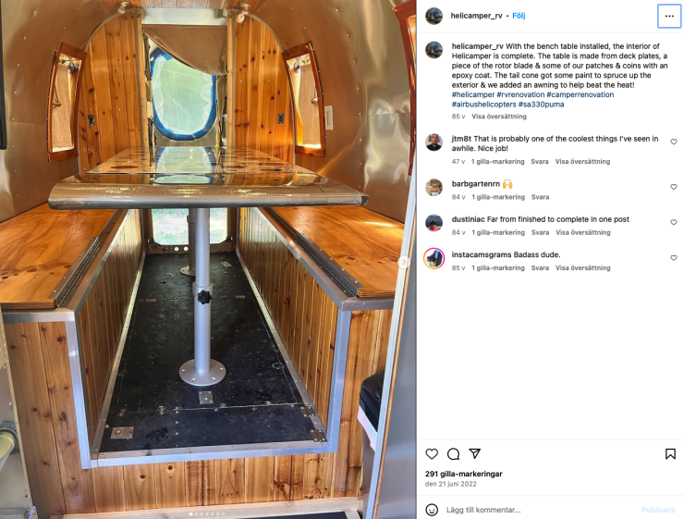Go to next photo with arrow
Image resolution: width=684 pixels, height=519 pixels.
pyautogui.click(x=404, y=262)
